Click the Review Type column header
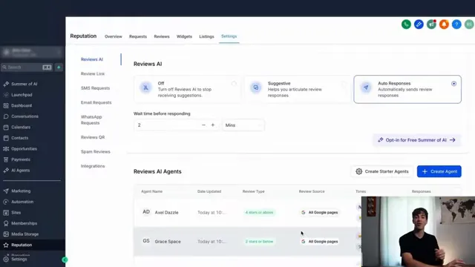475x267 pixels. click(254, 191)
